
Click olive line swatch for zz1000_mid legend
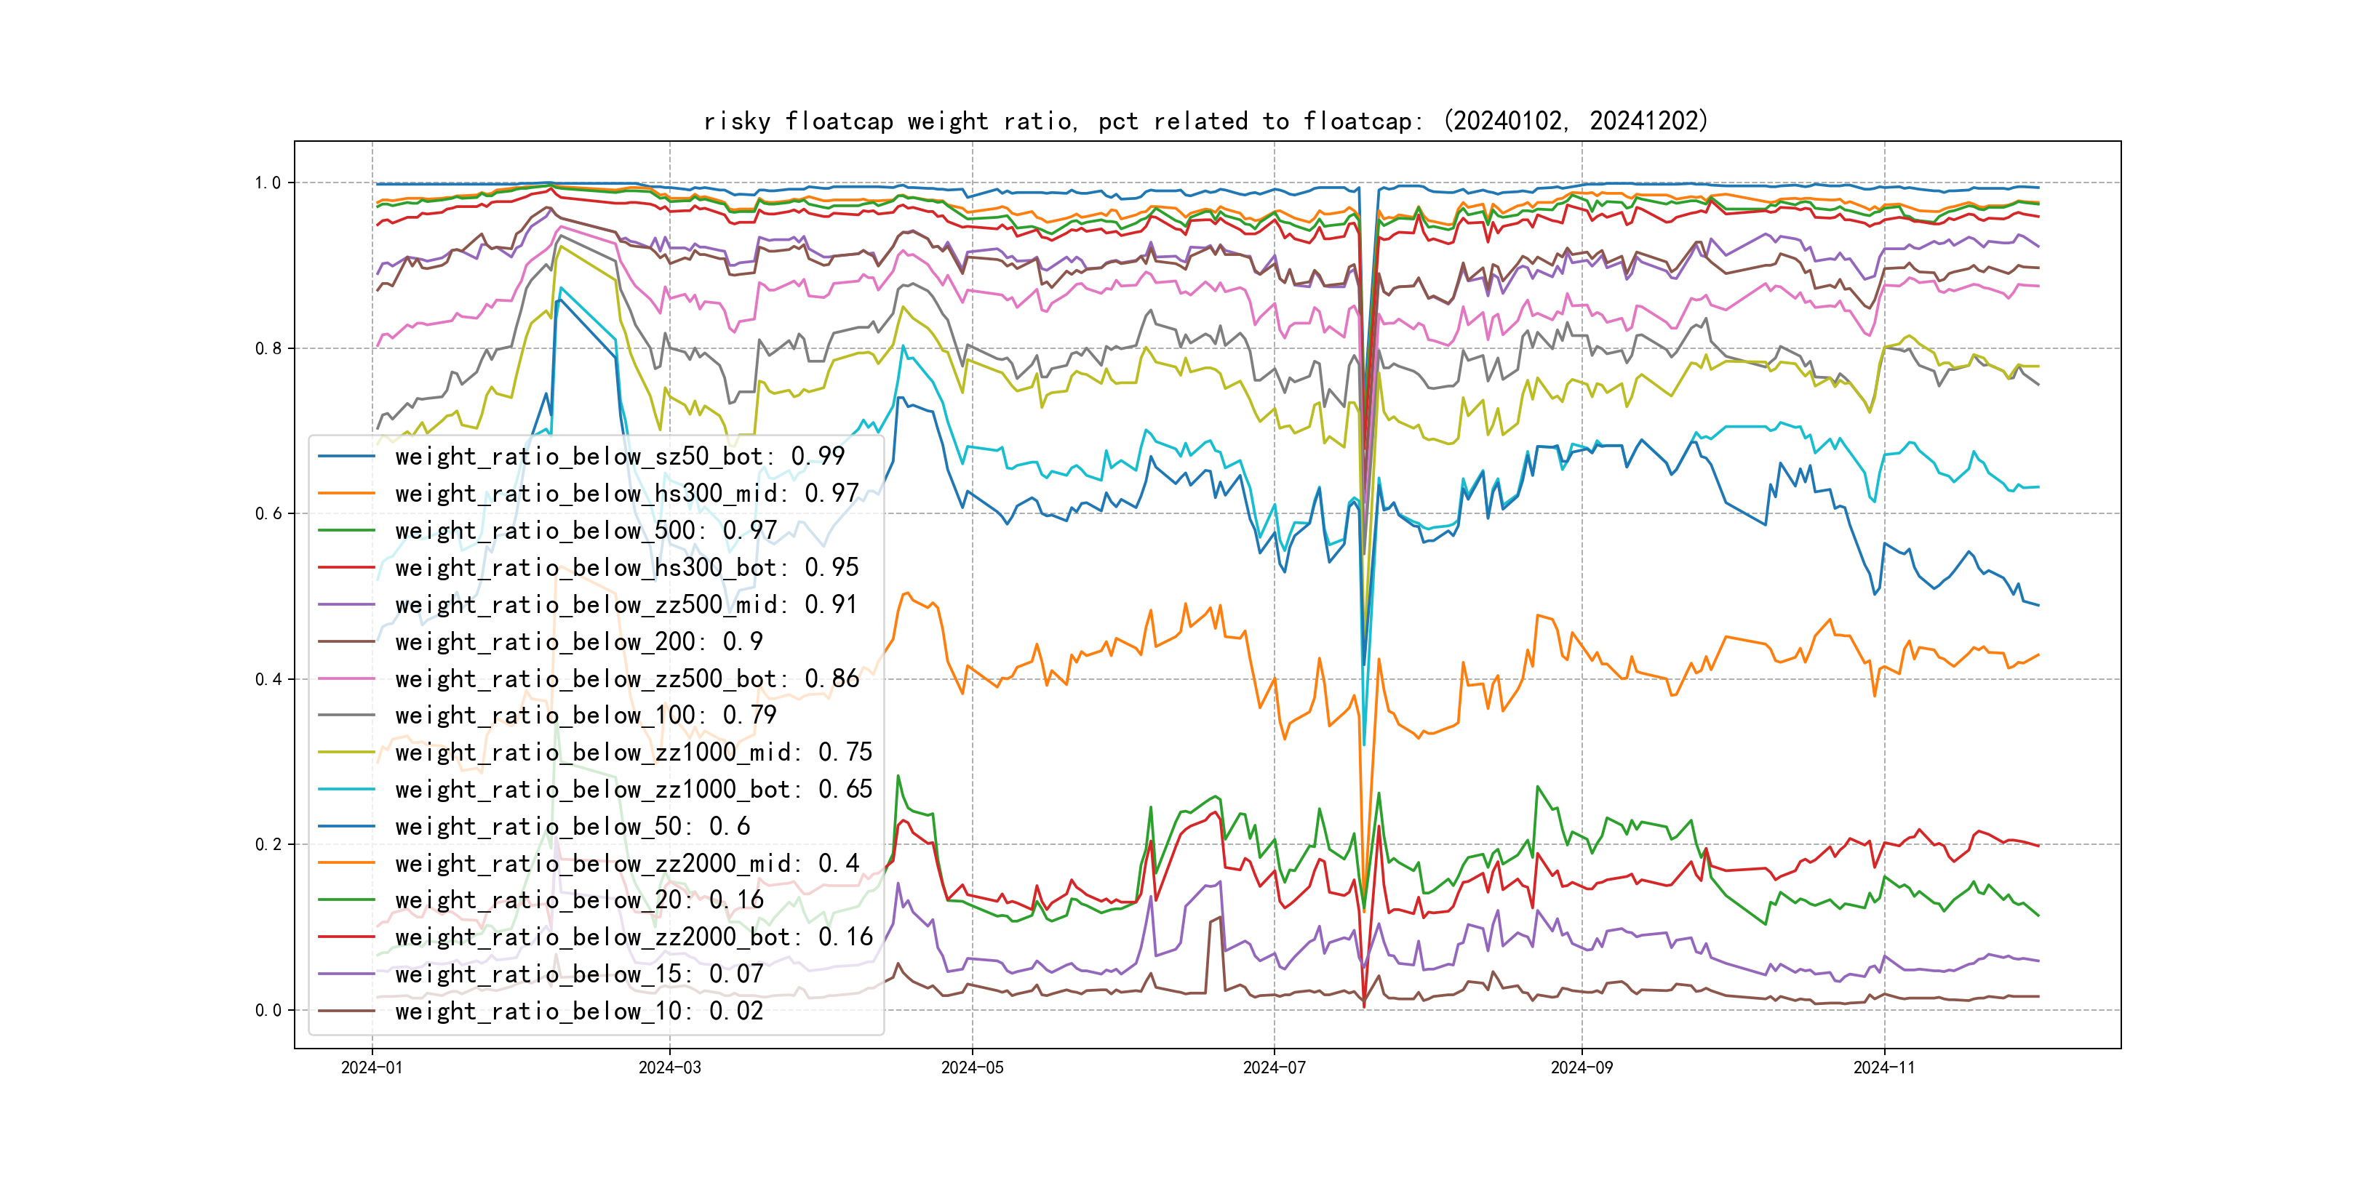[346, 753]
